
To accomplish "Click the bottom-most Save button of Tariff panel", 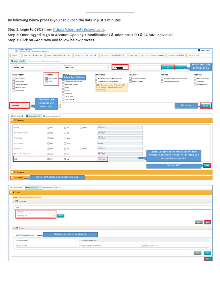I will pyautogui.click(x=208, y=259).
